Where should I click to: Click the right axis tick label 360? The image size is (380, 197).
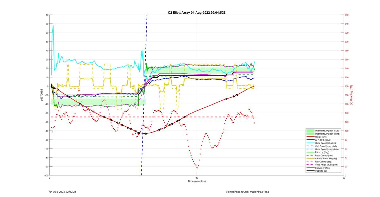pyautogui.click(x=347, y=15)
